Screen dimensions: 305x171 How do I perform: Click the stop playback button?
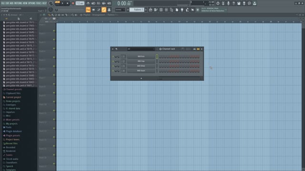pyautogui.click(x=68, y=3)
